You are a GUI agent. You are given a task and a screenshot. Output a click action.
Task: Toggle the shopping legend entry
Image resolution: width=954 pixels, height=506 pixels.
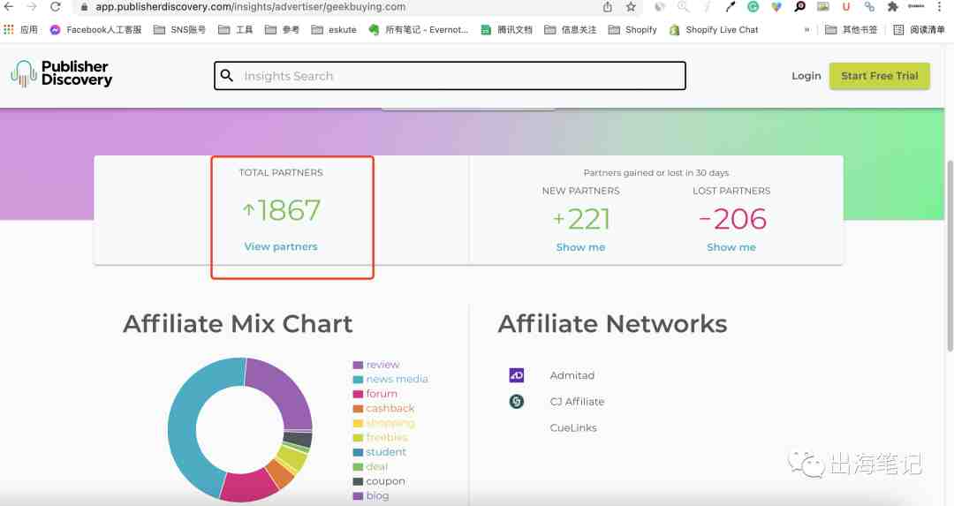click(383, 423)
